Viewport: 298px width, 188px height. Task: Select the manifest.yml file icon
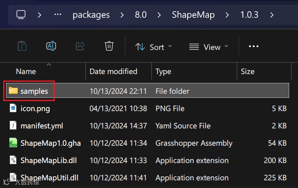[13, 126]
